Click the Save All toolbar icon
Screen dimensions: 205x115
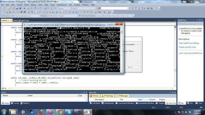(x=20, y=8)
